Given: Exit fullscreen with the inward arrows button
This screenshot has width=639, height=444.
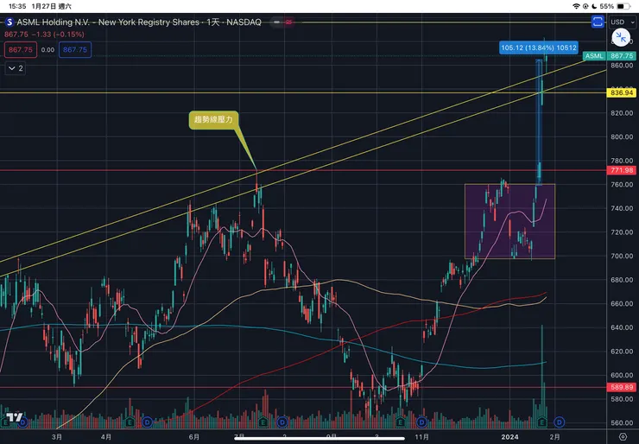Looking at the screenshot, I should click(621, 38).
